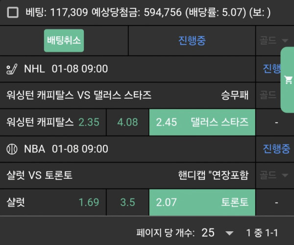Image resolution: width=294 pixels, height=245 pixels.
Task: Click 워싱턴 캐피탈스 VS 댈러스 스타즈 match title
Action: coord(79,95)
